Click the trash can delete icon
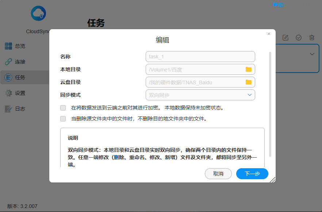 pyautogui.click(x=312, y=38)
